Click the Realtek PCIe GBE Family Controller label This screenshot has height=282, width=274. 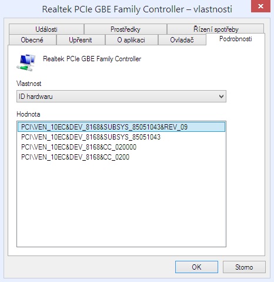pos(92,59)
